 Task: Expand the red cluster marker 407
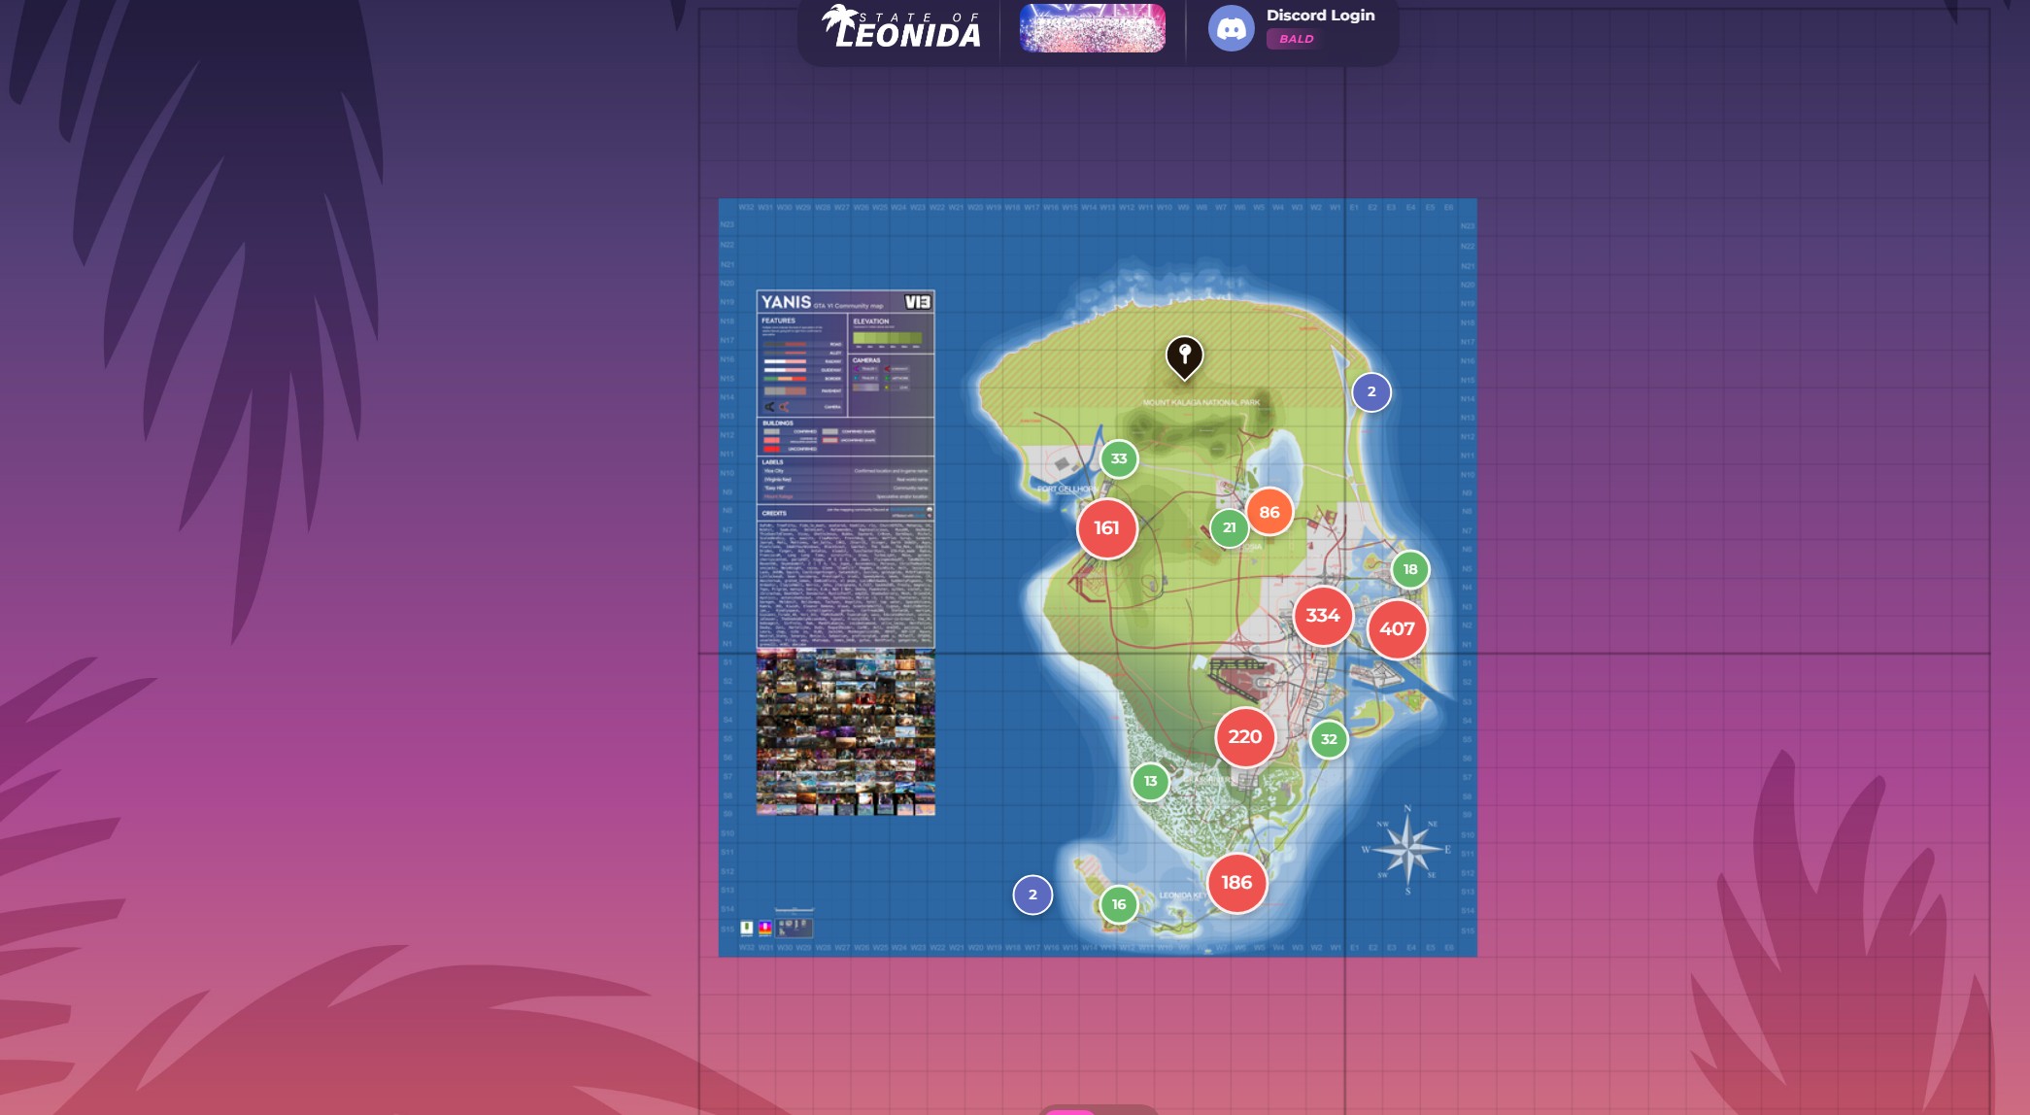pos(1397,629)
